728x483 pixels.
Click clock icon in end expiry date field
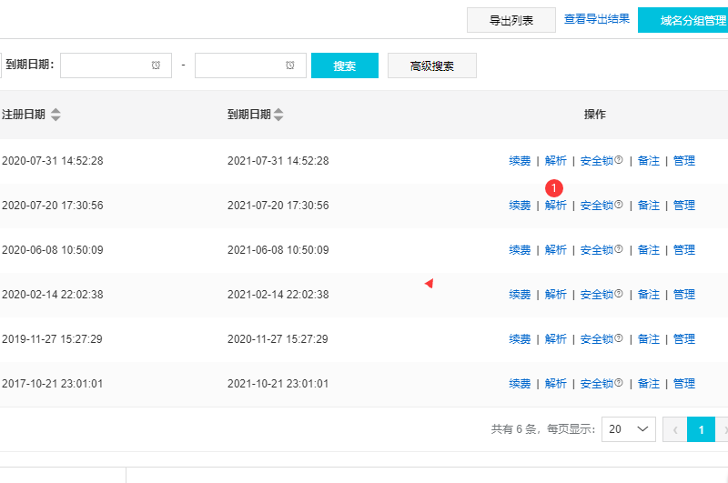tap(290, 65)
